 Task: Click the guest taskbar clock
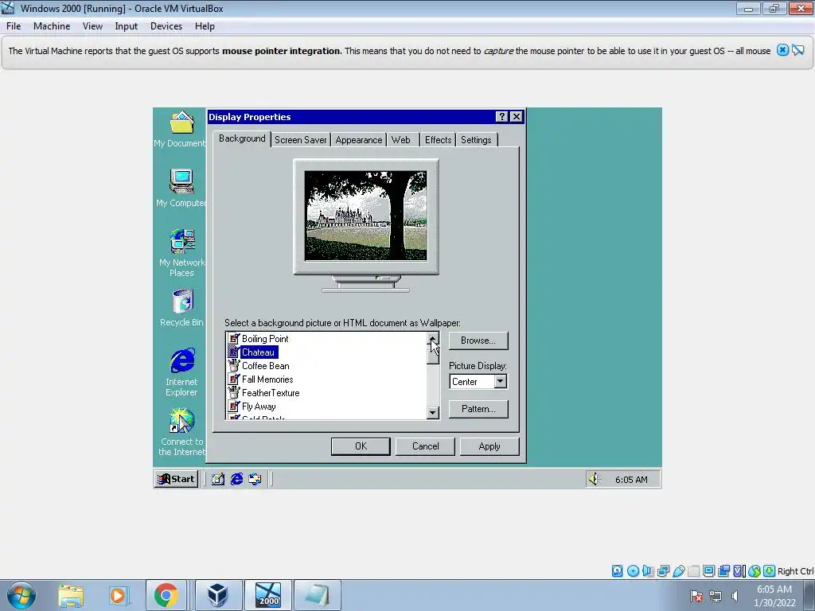click(631, 480)
